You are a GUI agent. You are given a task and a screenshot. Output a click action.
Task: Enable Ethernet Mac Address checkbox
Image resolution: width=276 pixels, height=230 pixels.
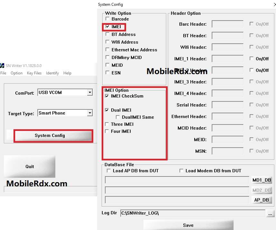[107, 50]
